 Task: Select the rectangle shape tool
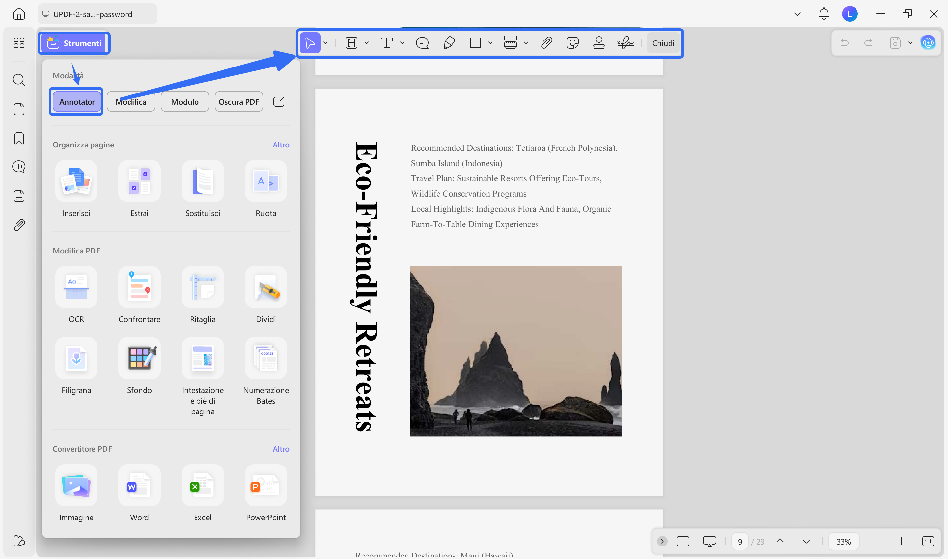pyautogui.click(x=475, y=43)
